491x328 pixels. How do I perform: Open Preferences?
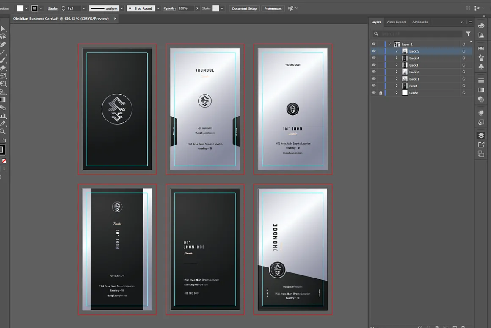point(273,8)
